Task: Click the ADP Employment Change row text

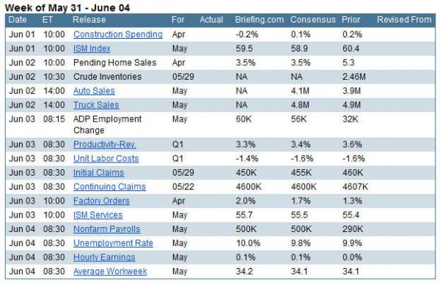Action: tap(108, 124)
